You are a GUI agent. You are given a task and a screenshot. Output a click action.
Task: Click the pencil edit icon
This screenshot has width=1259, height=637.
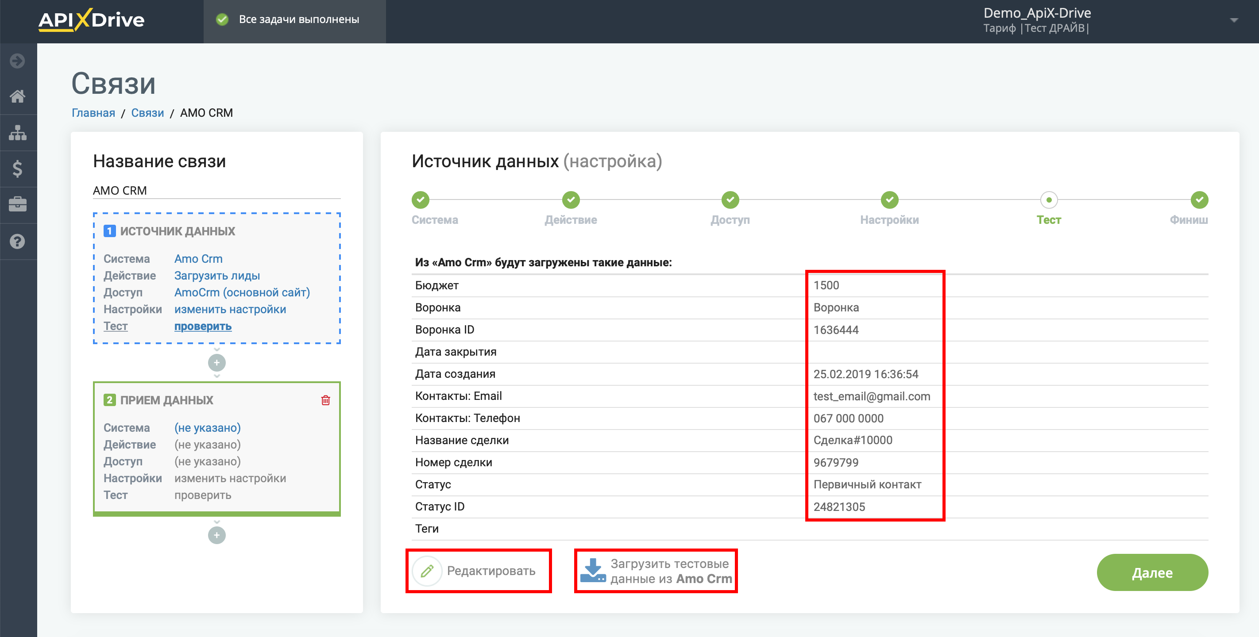[427, 571]
